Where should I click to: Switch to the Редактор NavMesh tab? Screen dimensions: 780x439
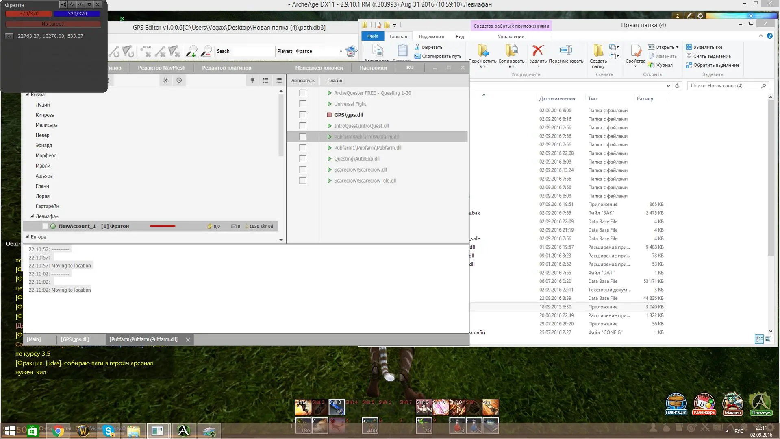tap(161, 68)
